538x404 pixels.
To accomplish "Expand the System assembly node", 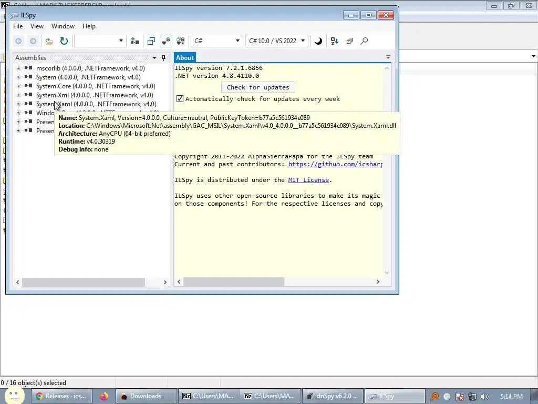I will click(18, 77).
